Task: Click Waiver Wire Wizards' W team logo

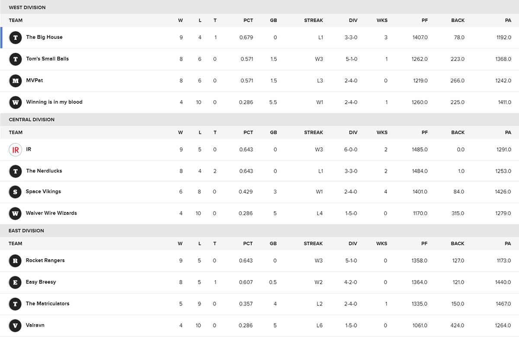Action: pos(16,213)
